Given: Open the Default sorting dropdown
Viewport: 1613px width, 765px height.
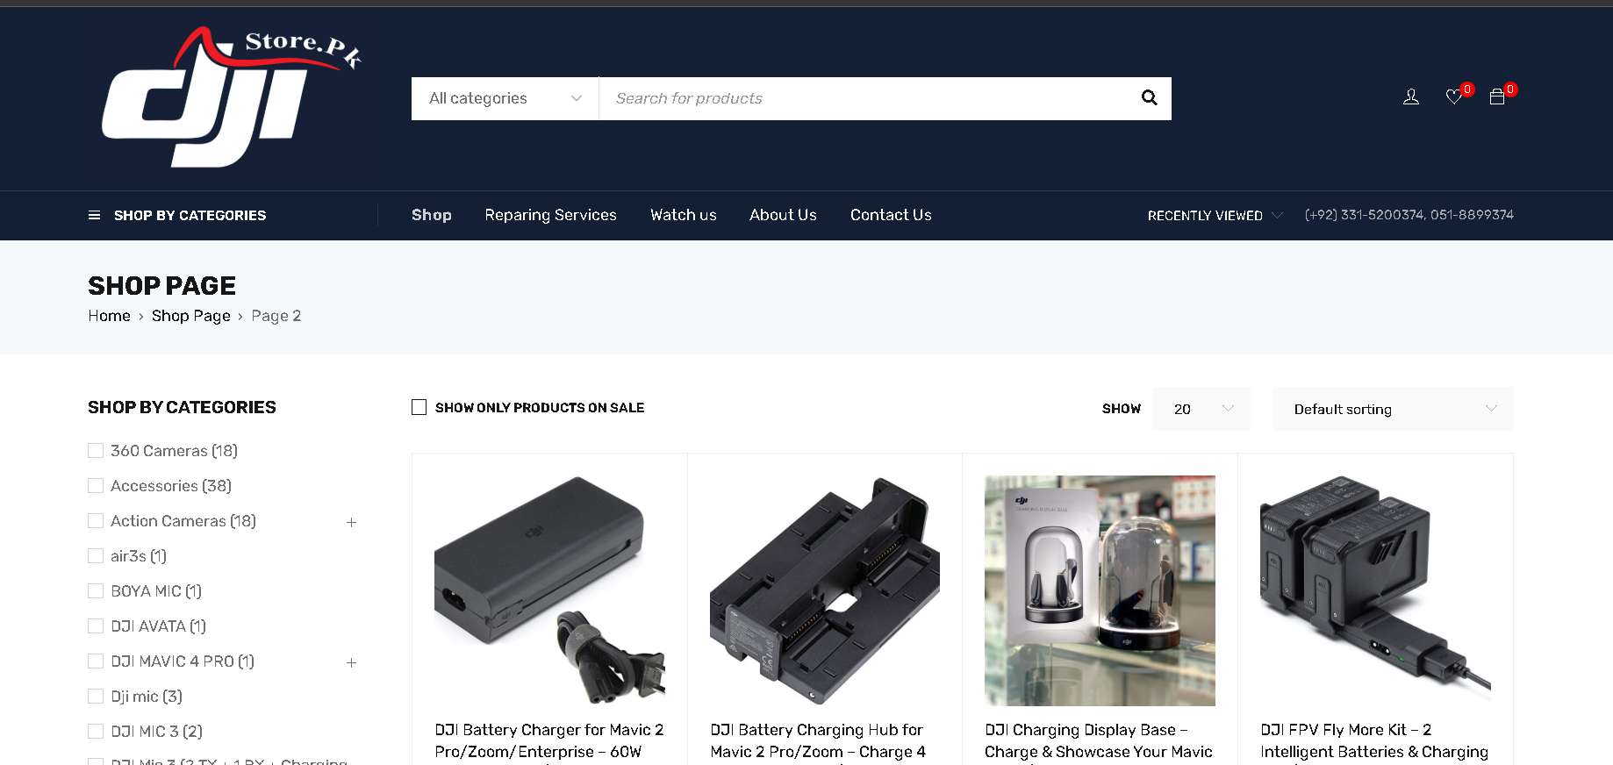Looking at the screenshot, I should click(1392, 409).
